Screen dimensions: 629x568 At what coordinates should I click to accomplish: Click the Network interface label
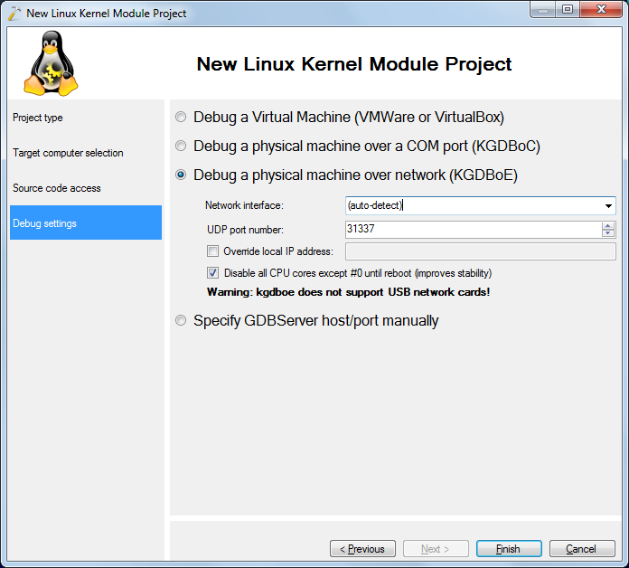coord(244,205)
